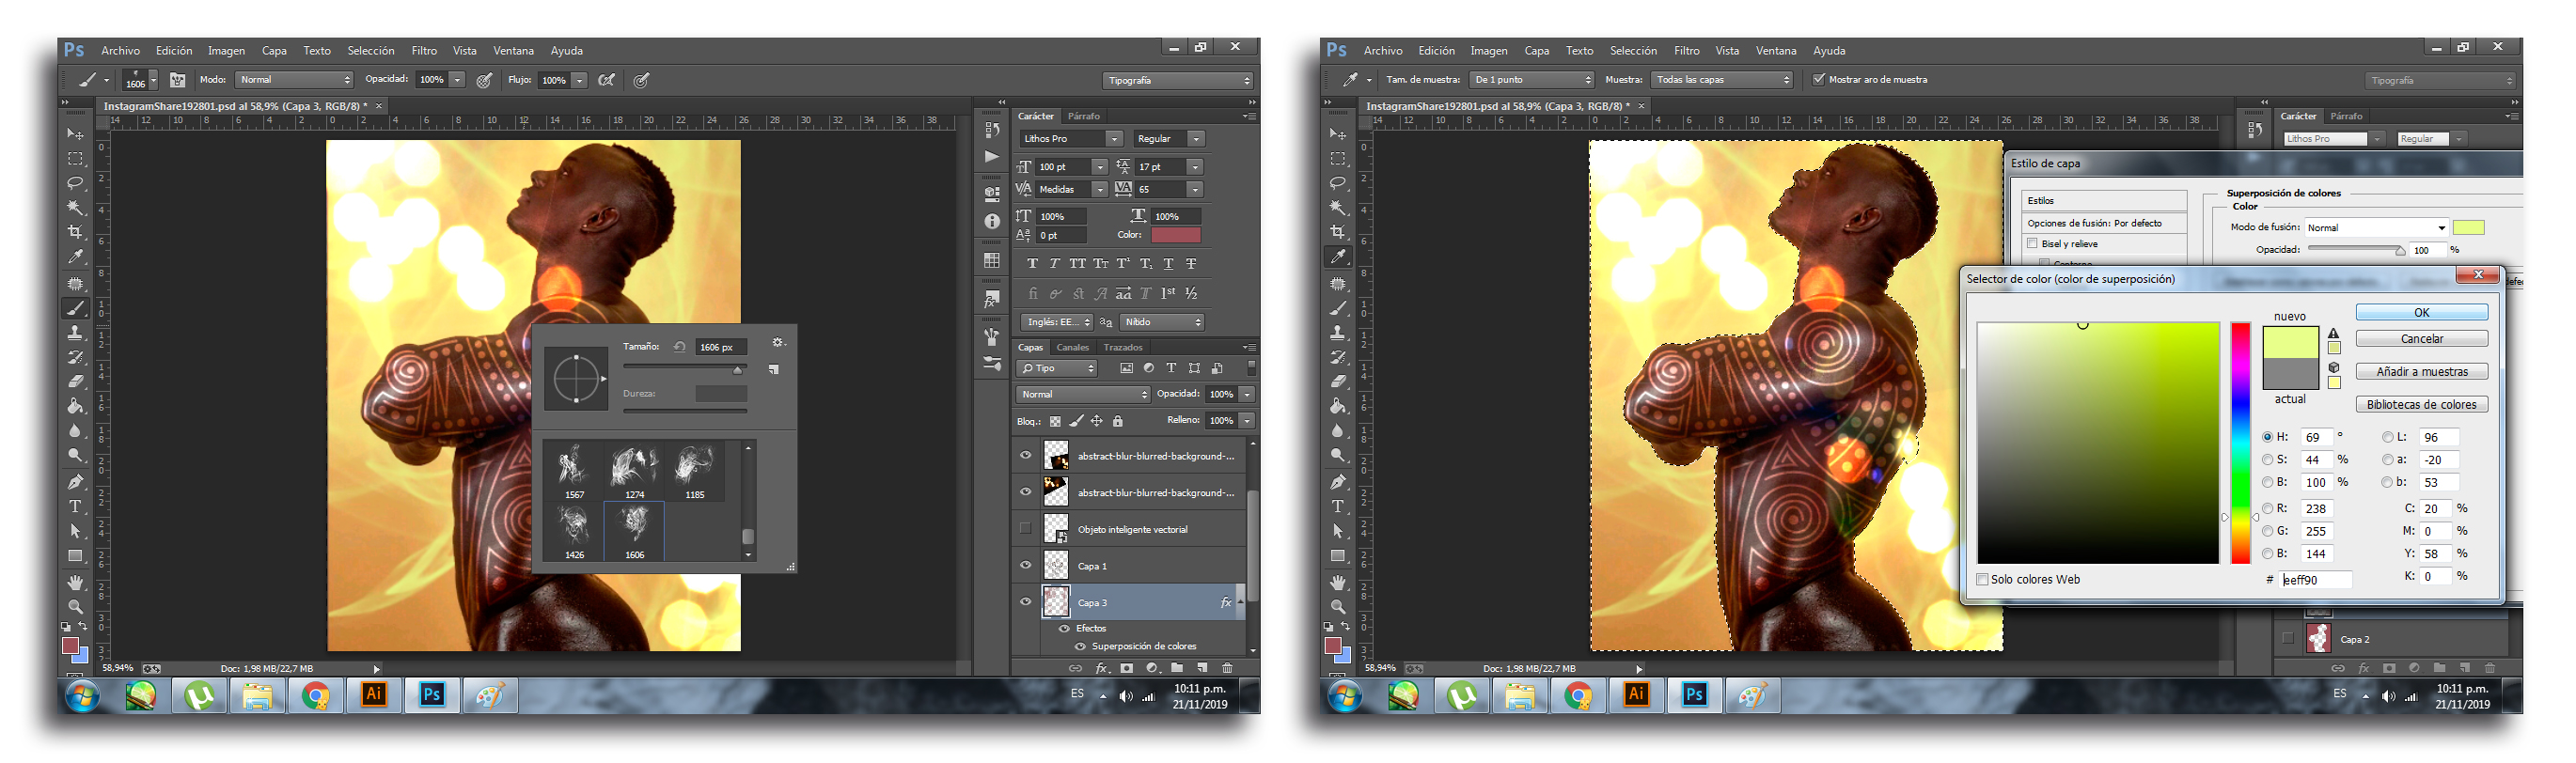Enable airbrush mode icon next to Flujo
Image resolution: width=2576 pixels, height=763 pixels.
606,80
